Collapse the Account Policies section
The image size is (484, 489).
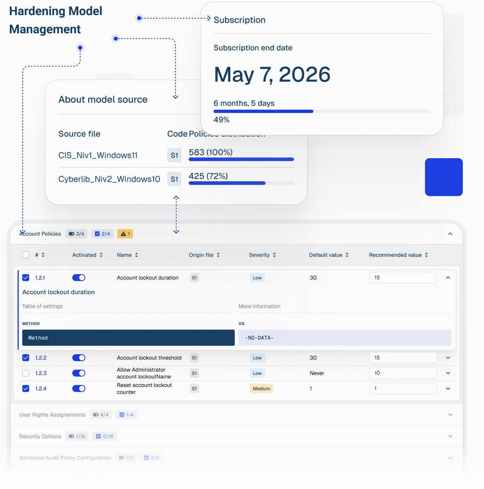(450, 234)
